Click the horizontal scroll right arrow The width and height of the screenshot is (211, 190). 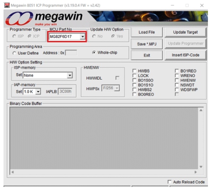pos(196,172)
